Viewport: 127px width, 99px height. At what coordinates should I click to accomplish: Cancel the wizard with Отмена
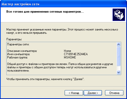[114, 93]
